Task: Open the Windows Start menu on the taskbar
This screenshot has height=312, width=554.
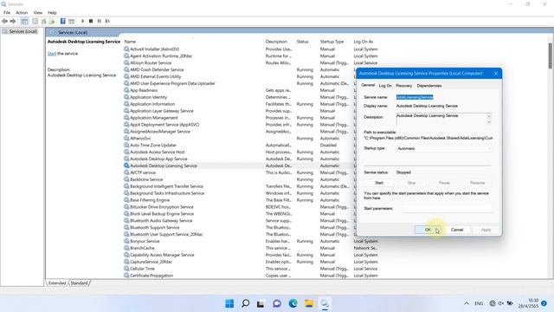Action: pos(229,303)
